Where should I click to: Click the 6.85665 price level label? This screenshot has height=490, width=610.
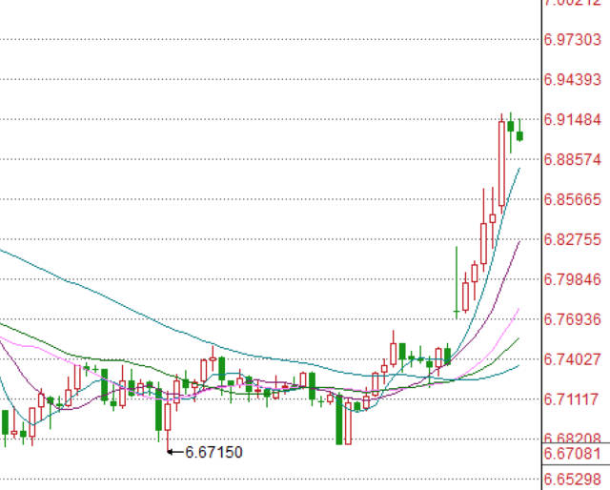572,199
